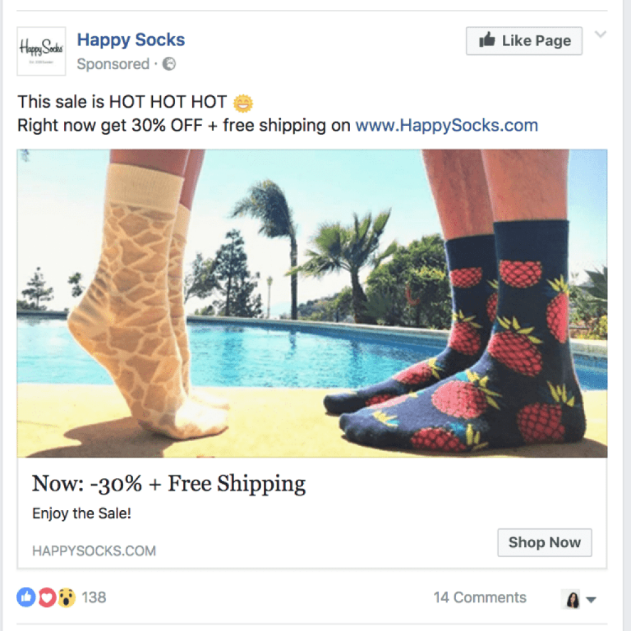The height and width of the screenshot is (631, 631).
Task: Click the Shop Now button
Action: [544, 542]
